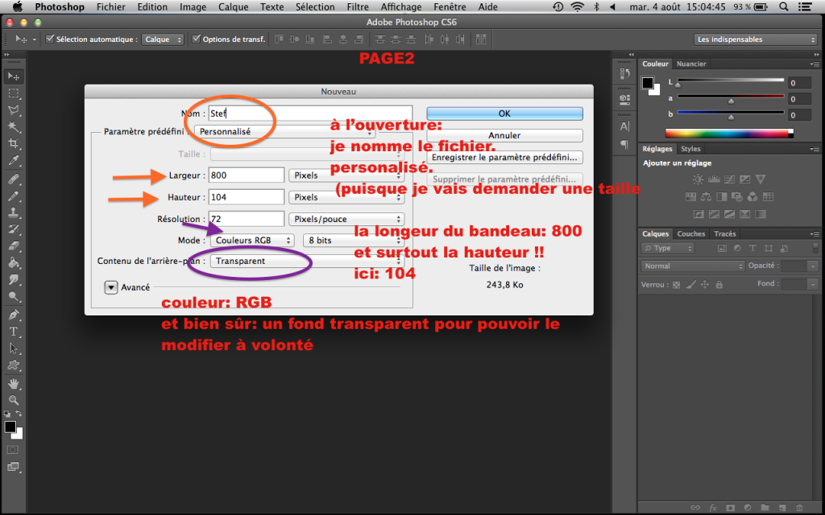
Task: Select the Horizontal Type tool
Action: [x=13, y=332]
